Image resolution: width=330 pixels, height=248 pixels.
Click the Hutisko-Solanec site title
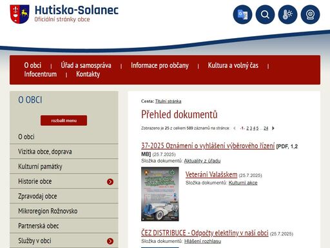point(77,10)
